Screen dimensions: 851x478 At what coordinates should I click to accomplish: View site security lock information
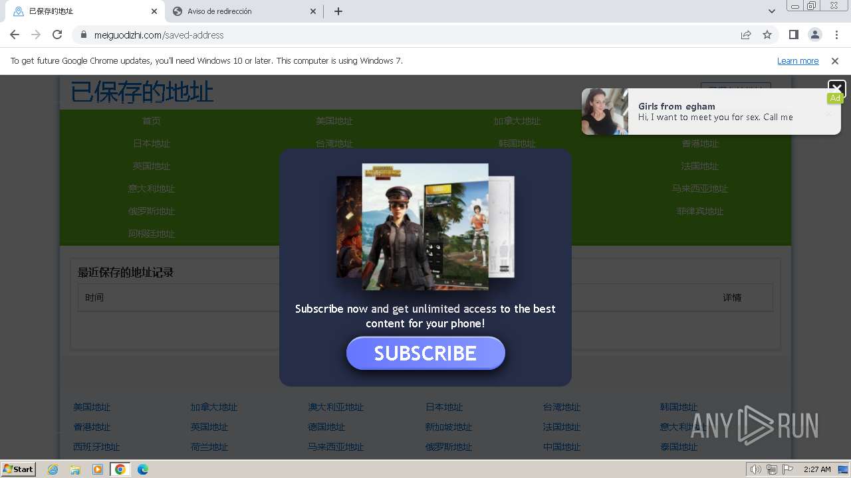(x=83, y=35)
